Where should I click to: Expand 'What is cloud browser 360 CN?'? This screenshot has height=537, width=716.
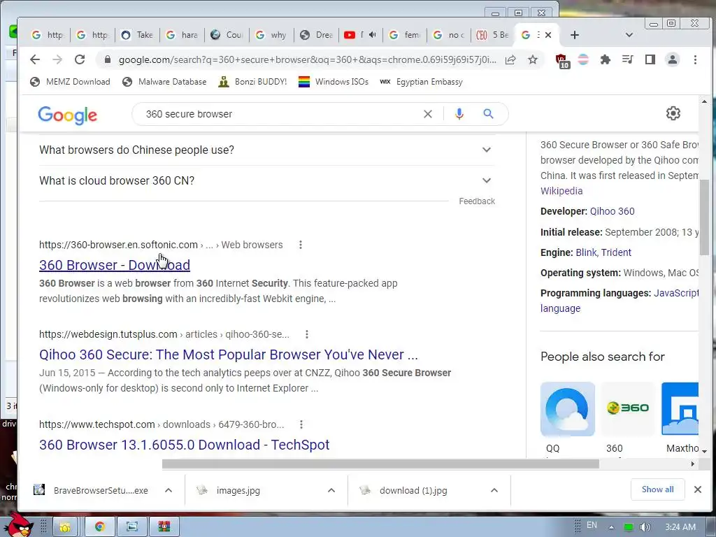pyautogui.click(x=267, y=180)
